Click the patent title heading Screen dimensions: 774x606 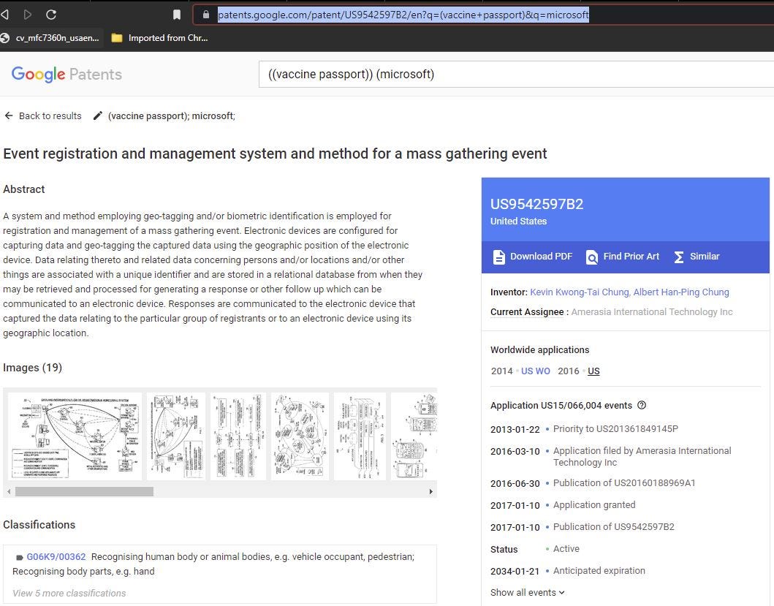[275, 154]
